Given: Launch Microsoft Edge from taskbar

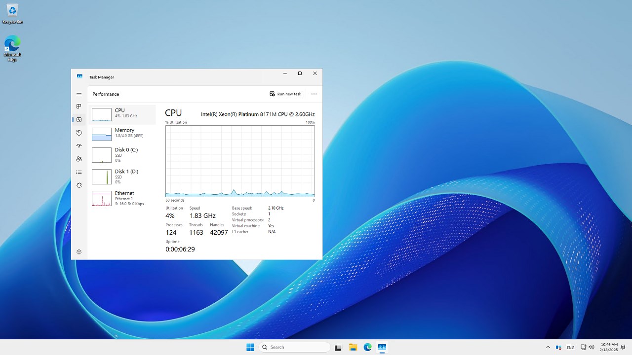Looking at the screenshot, I should coord(368,347).
